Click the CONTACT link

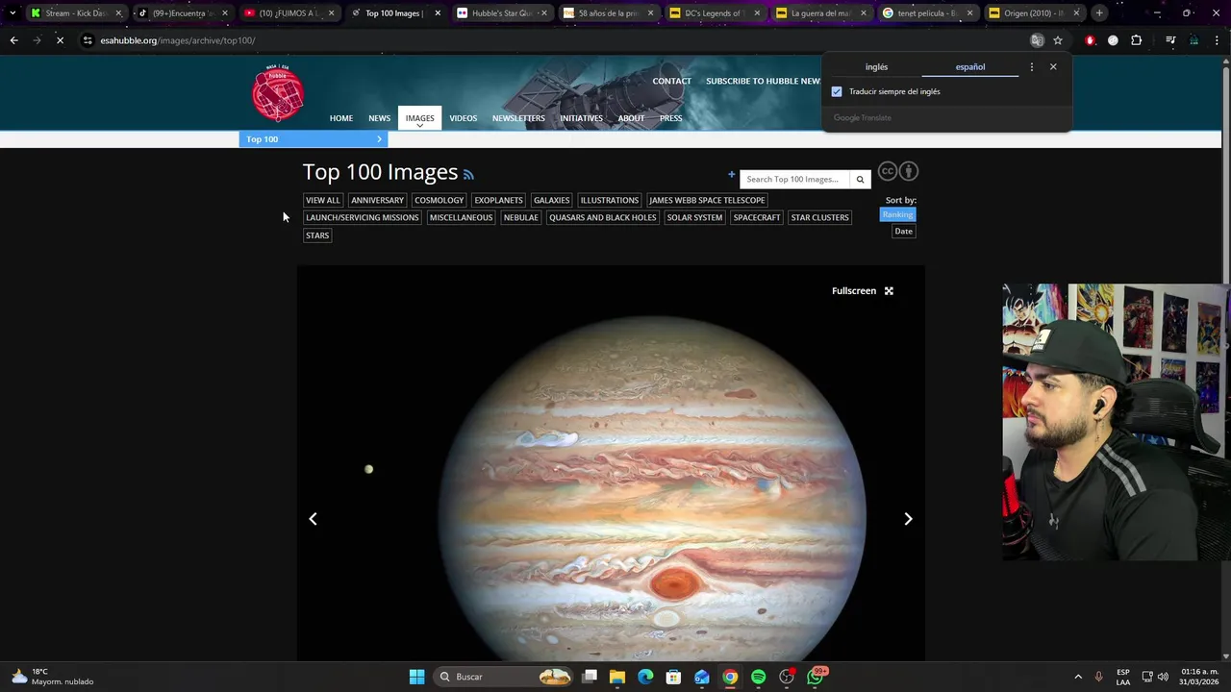[x=671, y=81]
